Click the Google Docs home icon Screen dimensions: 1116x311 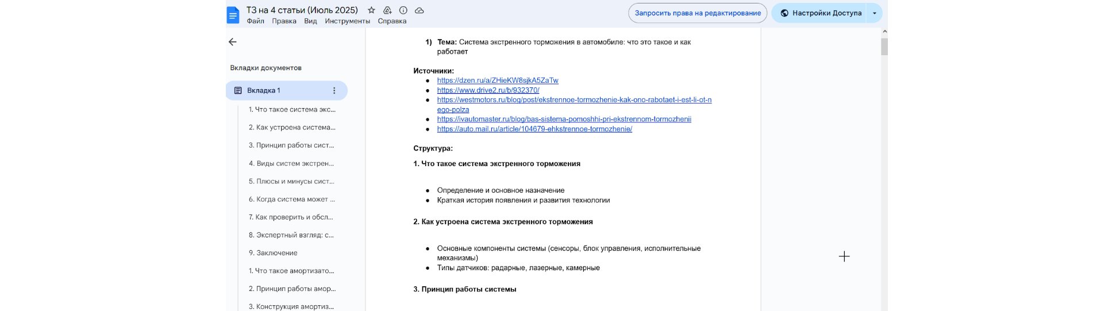point(233,15)
